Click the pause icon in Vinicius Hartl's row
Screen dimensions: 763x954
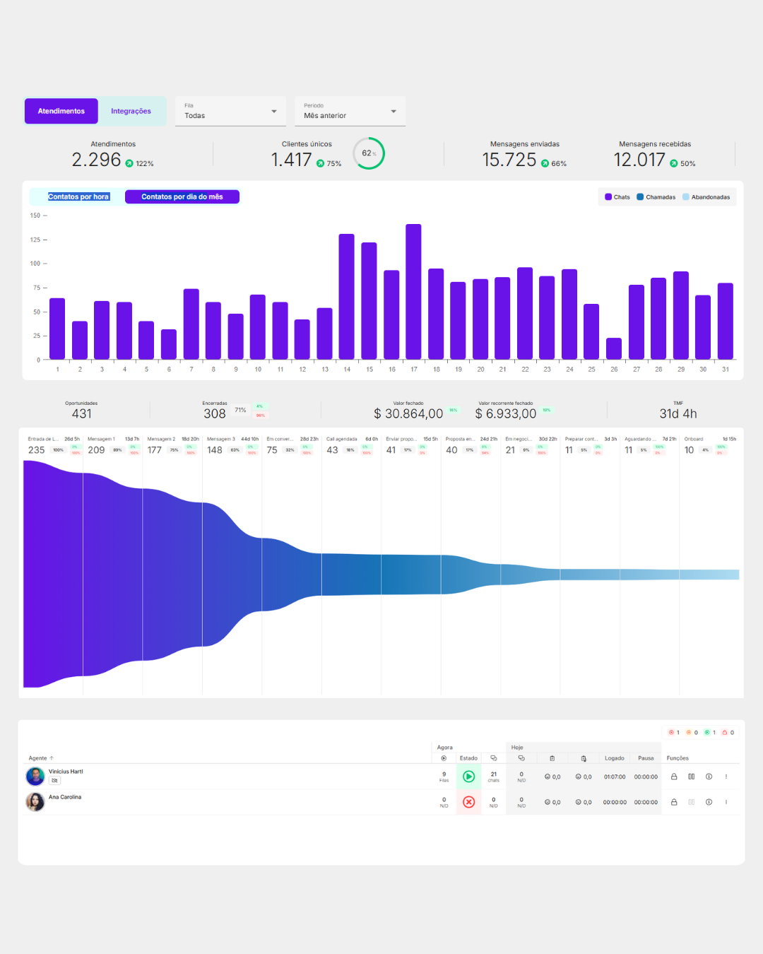tap(691, 777)
